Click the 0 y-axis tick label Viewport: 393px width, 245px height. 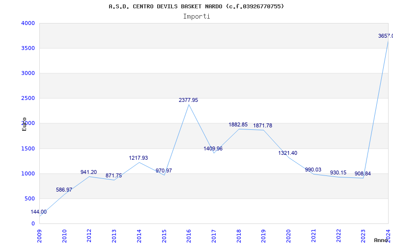(33, 224)
